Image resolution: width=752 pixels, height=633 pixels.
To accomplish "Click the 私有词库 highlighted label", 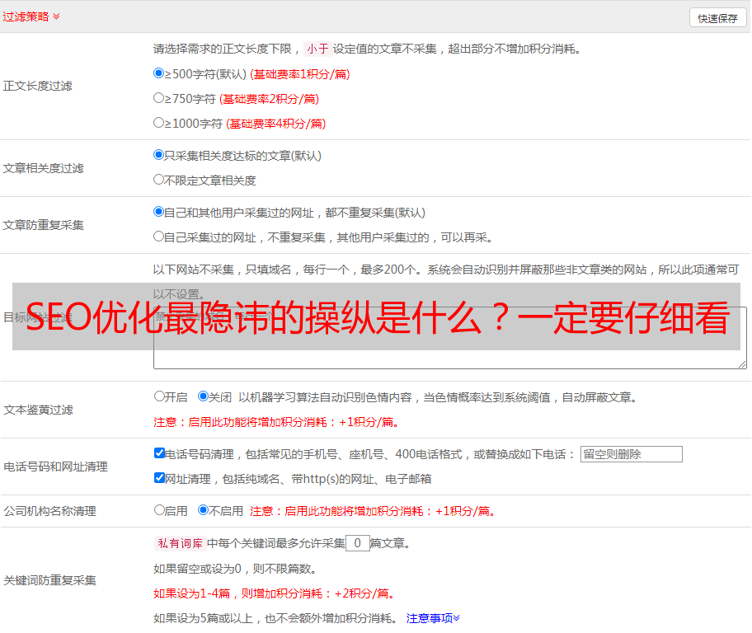I will [x=181, y=543].
